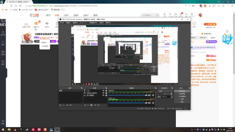The width and height of the screenshot is (235, 132).
Task: Open the 淡出 transition type dropdown
Action: [165, 91]
